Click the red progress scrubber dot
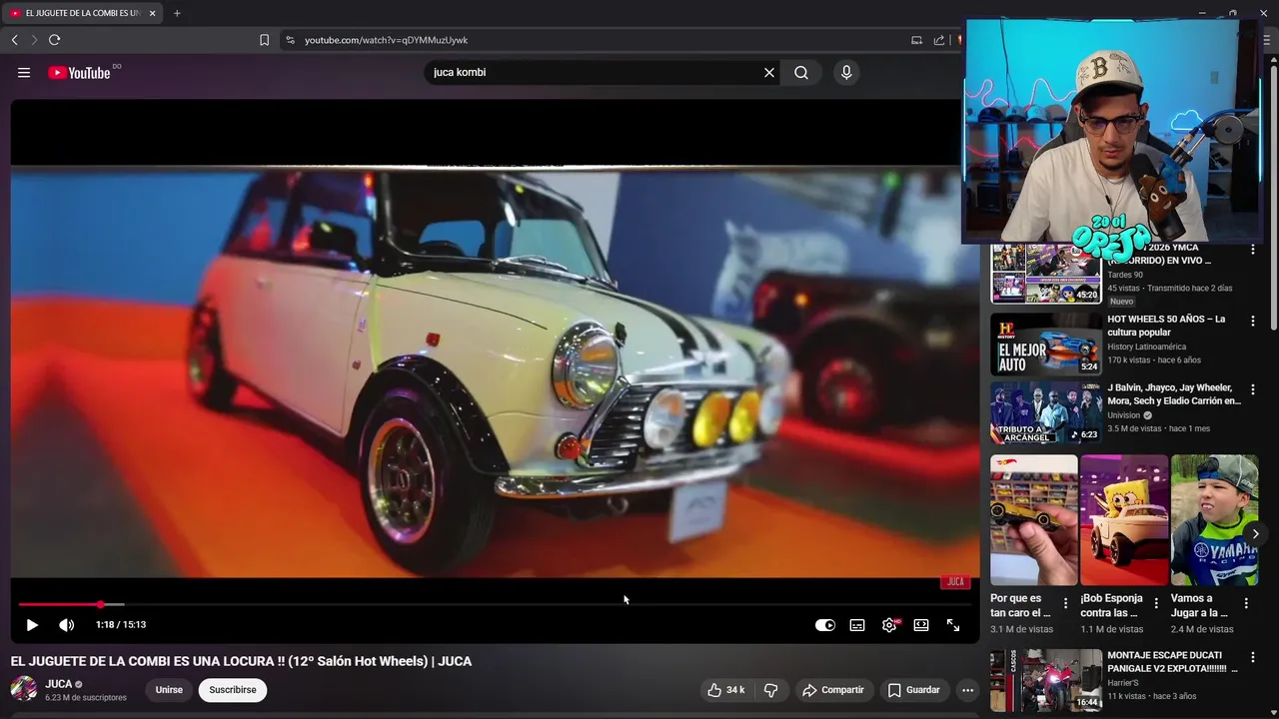 click(100, 604)
